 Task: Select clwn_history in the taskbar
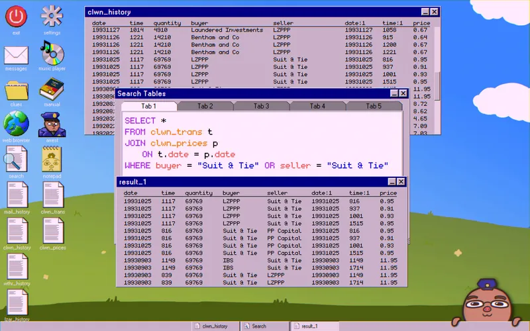215,326
